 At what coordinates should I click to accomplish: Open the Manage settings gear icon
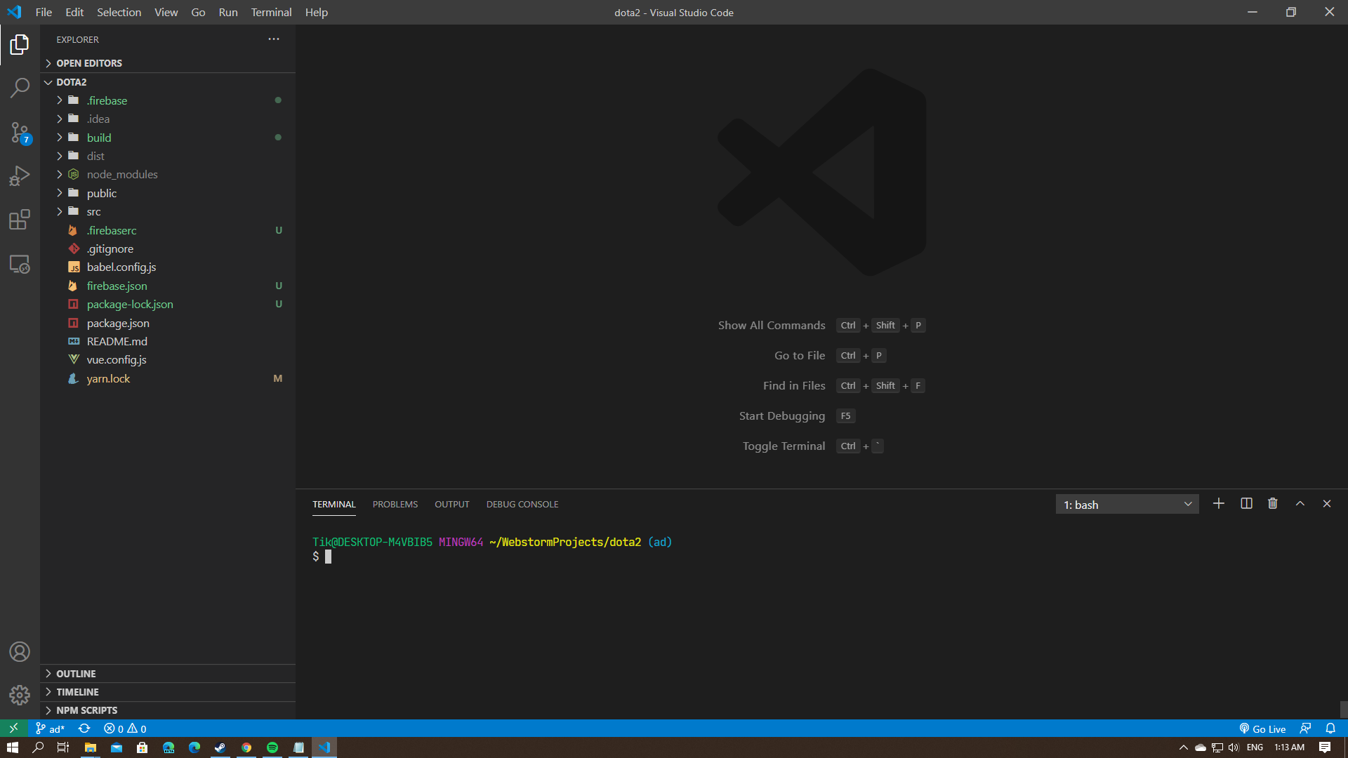(x=19, y=696)
